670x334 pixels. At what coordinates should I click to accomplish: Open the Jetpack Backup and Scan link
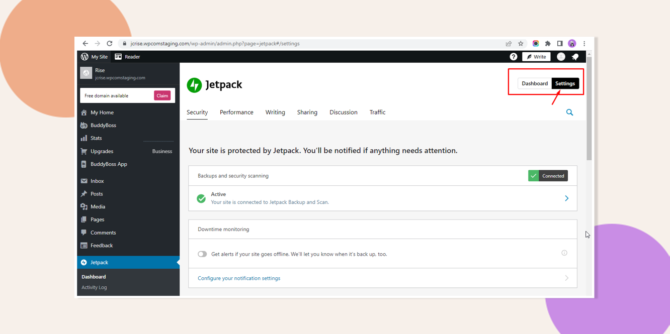tap(270, 202)
